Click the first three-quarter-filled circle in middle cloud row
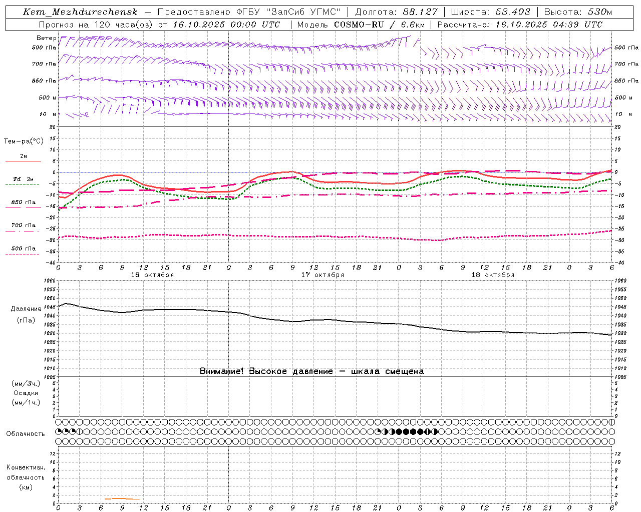 point(58,431)
